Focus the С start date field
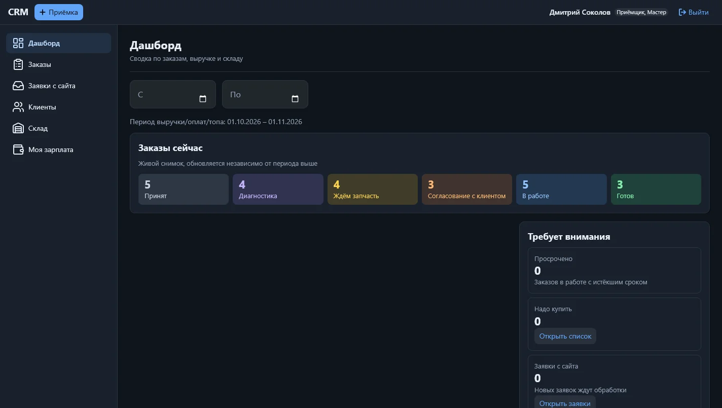The width and height of the screenshot is (722, 408). tap(173, 94)
